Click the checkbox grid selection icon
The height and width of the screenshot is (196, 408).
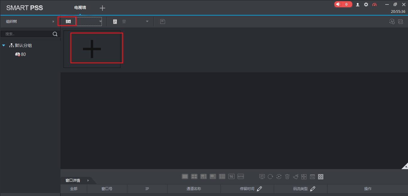coord(304,177)
